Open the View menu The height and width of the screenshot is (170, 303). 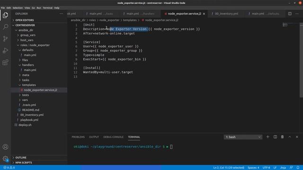click(x=27, y=8)
